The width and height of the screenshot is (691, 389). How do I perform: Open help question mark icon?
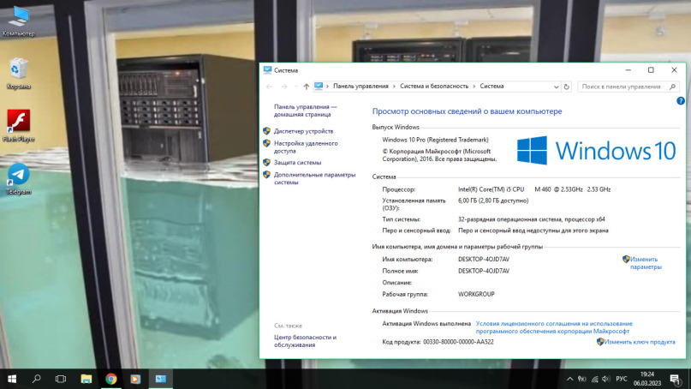(681, 101)
